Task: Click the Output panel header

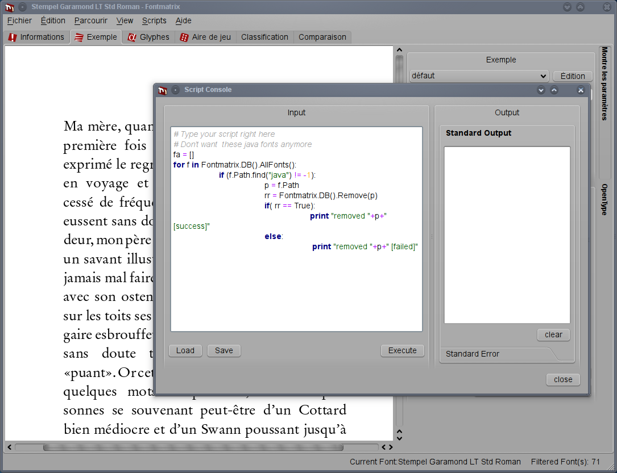Action: click(507, 113)
